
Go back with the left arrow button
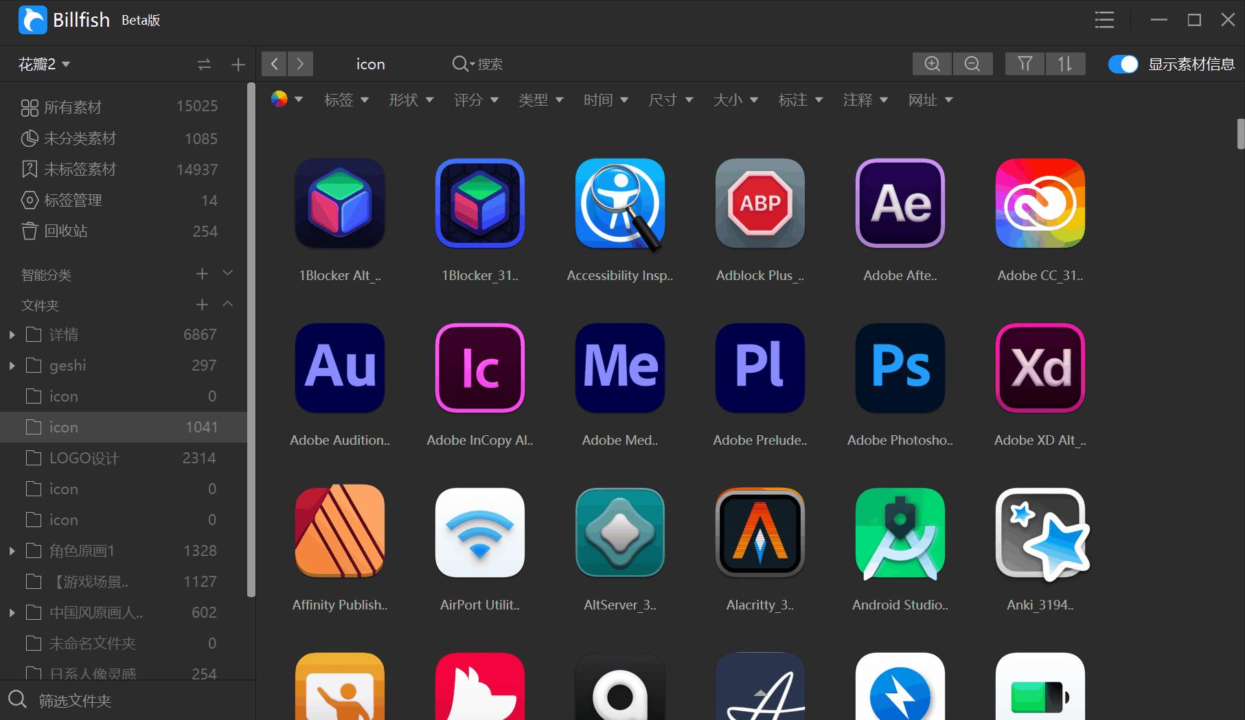(x=274, y=64)
